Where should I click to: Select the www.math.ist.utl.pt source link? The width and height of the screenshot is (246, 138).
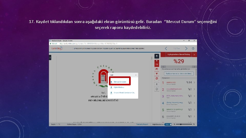(173, 116)
